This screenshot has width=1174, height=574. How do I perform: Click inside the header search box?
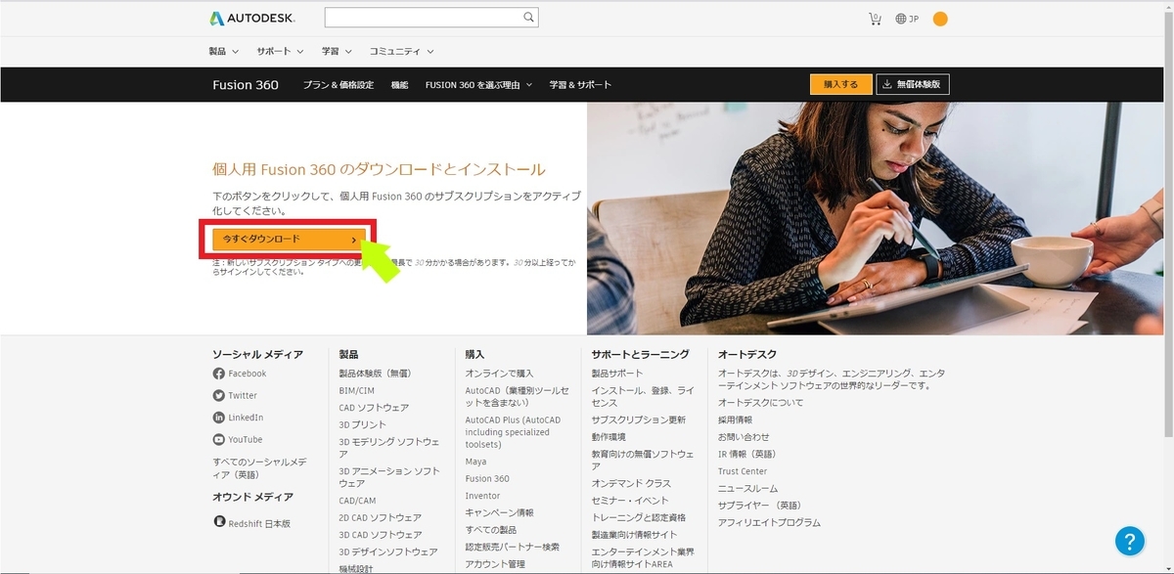[421, 17]
